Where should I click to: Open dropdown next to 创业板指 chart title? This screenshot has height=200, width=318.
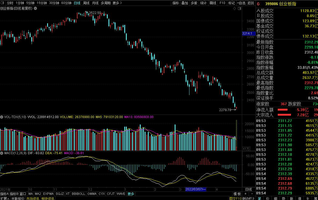click(35, 8)
